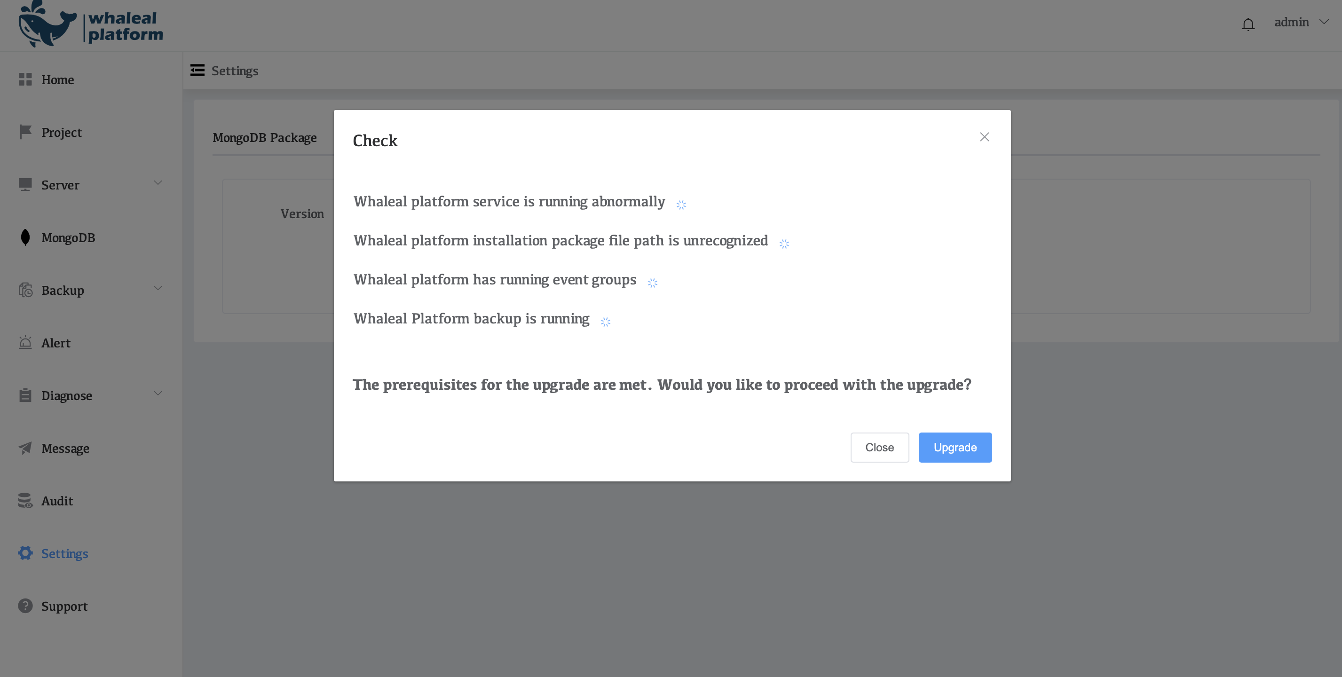
Task: Open the Diagnose menu item
Action: [67, 395]
